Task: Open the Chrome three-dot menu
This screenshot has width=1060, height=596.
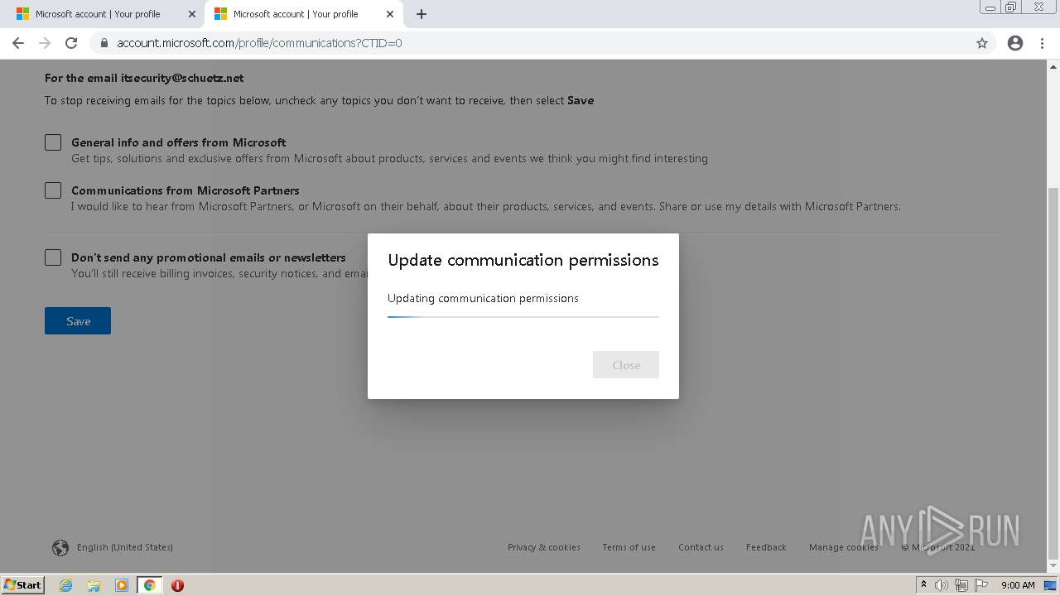Action: [x=1043, y=43]
